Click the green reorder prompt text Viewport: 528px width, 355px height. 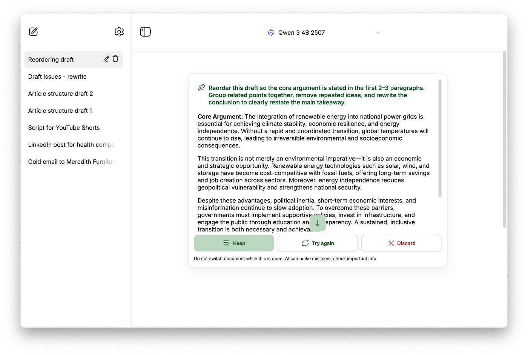point(316,95)
